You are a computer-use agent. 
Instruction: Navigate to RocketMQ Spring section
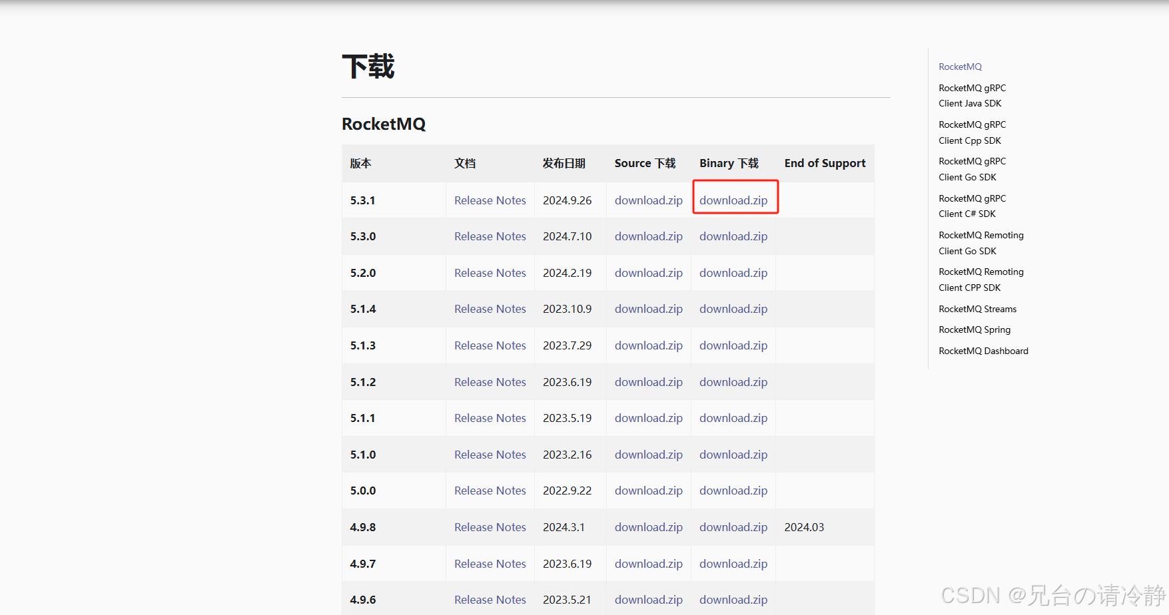point(974,329)
